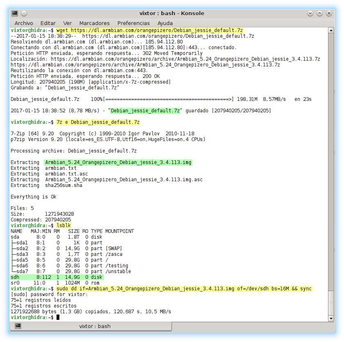Select the "vixtor : bash" tab
Screen dimensions: 344x342
point(94,326)
